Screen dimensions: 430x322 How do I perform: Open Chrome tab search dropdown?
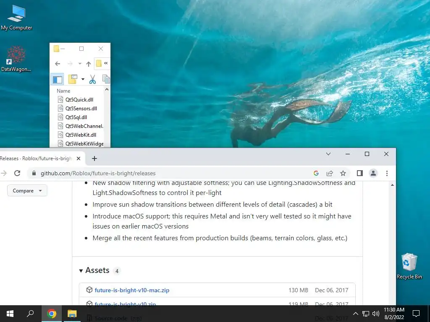click(328, 154)
